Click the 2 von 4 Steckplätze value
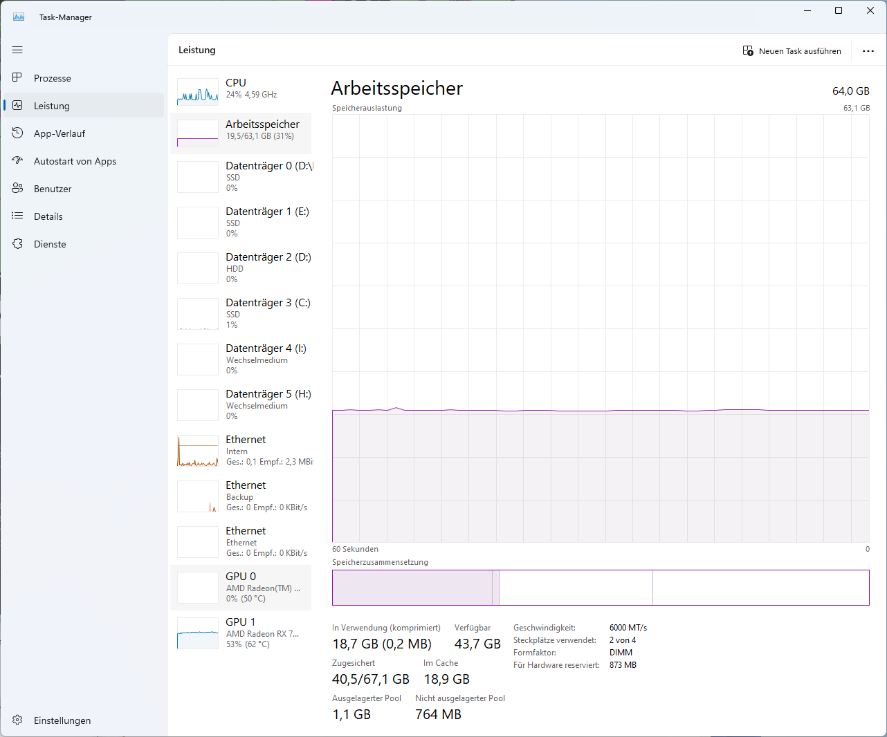 click(x=623, y=640)
